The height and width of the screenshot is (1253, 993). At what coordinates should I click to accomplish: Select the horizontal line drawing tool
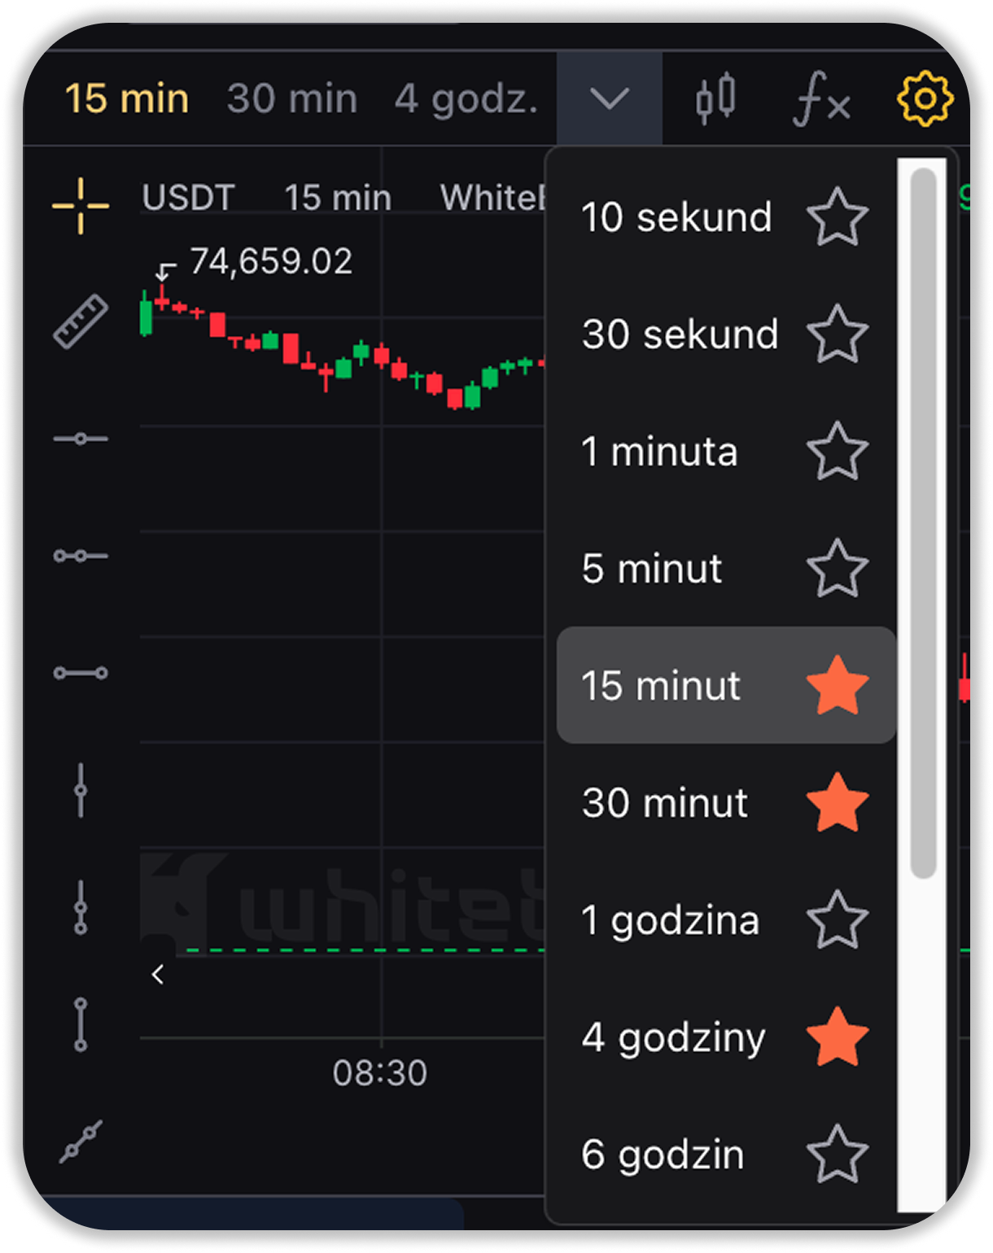tap(81, 439)
